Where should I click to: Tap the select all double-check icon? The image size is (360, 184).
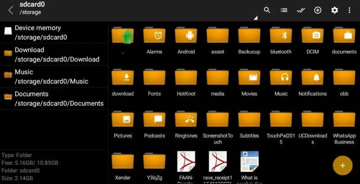(x=301, y=10)
